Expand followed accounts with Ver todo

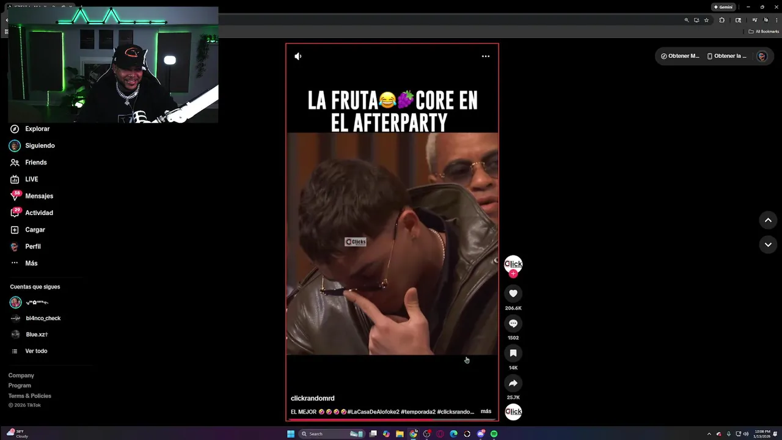point(36,351)
